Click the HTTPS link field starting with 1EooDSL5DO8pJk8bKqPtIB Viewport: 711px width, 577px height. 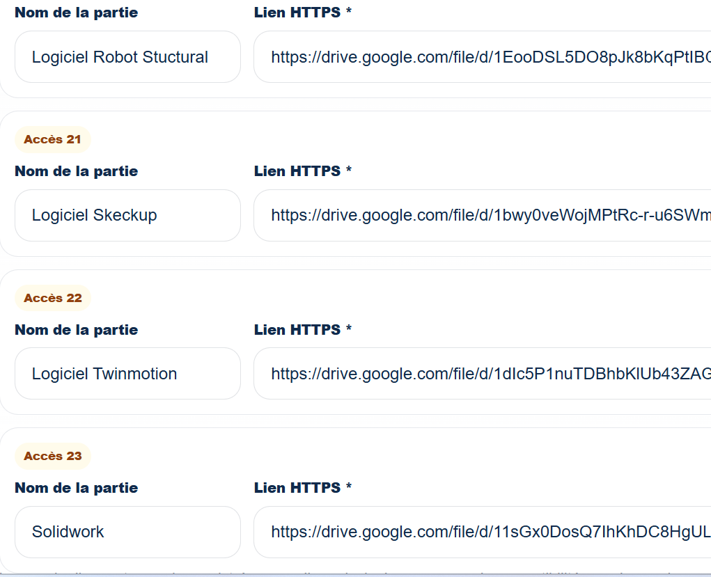483,56
